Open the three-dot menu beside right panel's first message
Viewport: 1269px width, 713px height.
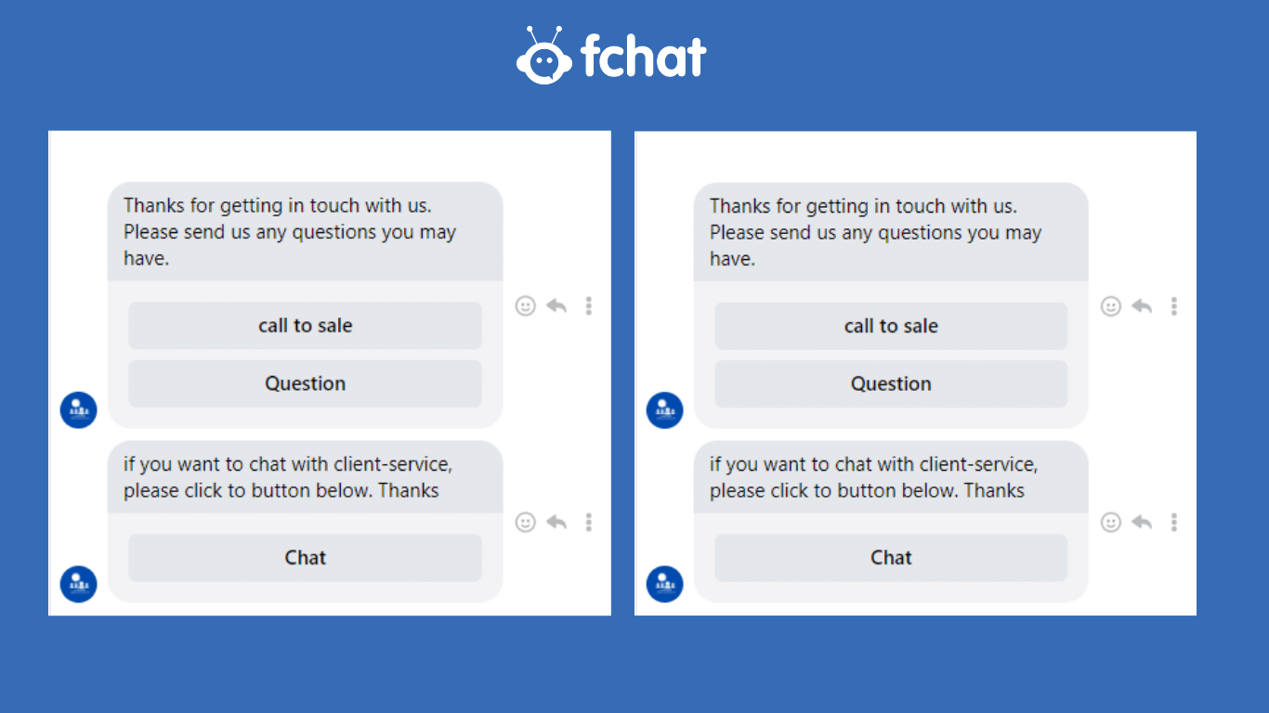pos(1174,305)
